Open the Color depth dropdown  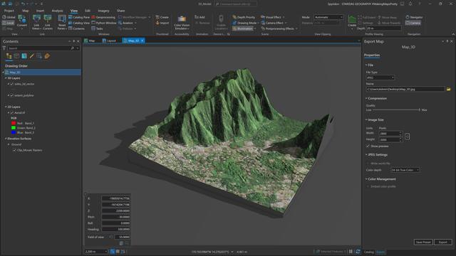405,170
